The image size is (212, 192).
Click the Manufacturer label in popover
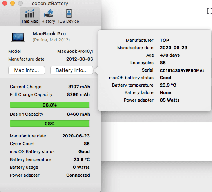(140, 40)
